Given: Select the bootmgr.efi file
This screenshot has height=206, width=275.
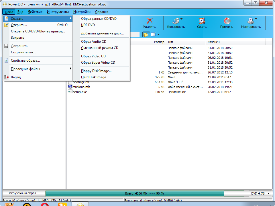Looking at the screenshot, I should click(81, 82).
